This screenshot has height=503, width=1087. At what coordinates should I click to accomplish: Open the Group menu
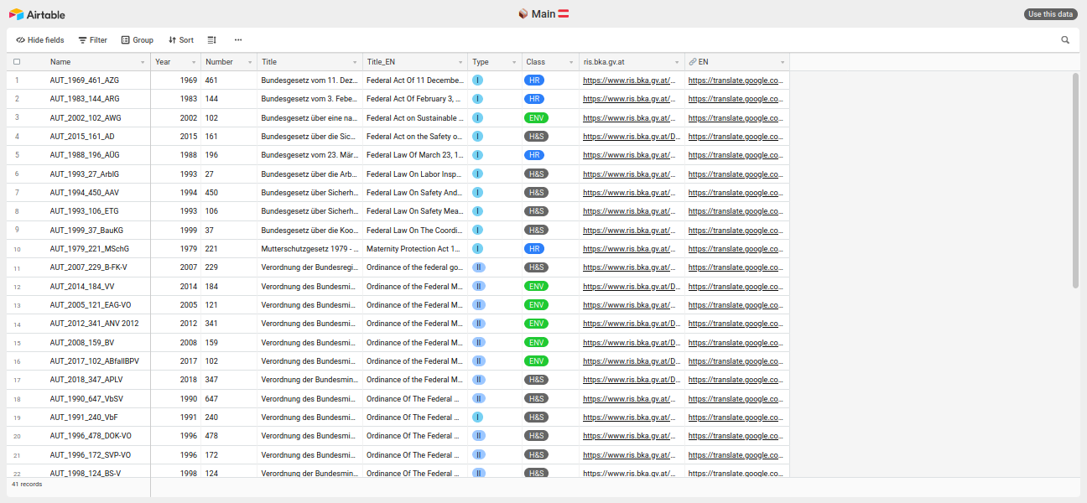tap(138, 39)
